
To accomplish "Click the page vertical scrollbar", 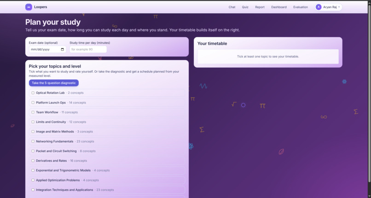I will pyautogui.click(x=369, y=95).
